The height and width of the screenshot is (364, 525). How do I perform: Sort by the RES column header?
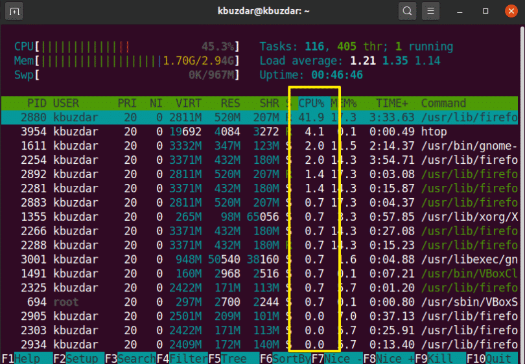click(x=230, y=103)
